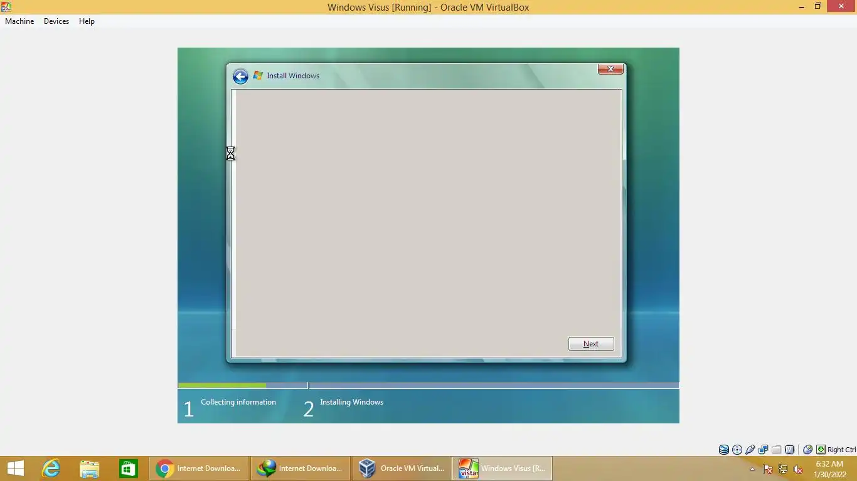The image size is (857, 481).
Task: Click the Windows flag logo beside Install Windows
Action: 258,76
